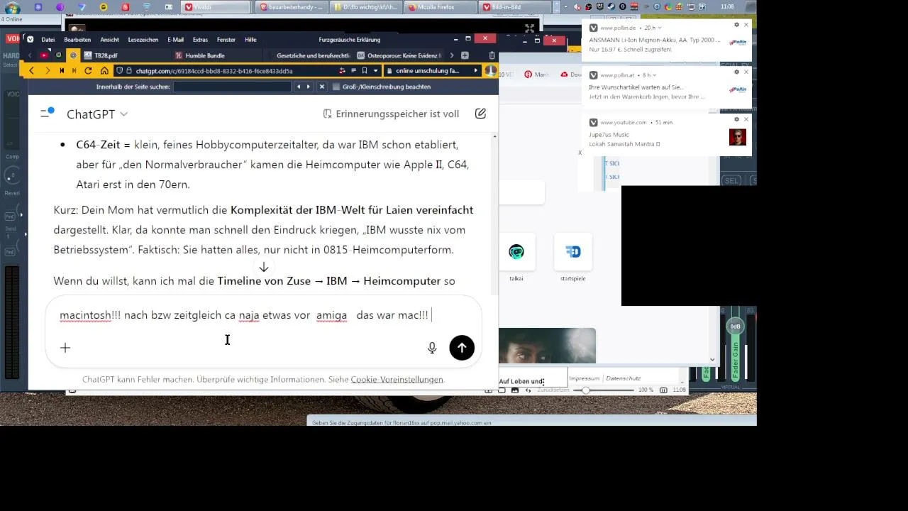Image resolution: width=908 pixels, height=511 pixels.
Task: Click the Fader Gain 0dB knob
Action: click(735, 326)
